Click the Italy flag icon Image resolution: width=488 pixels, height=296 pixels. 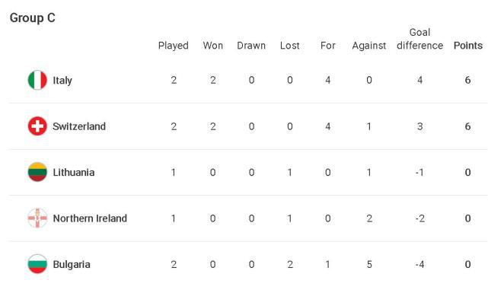click(37, 80)
